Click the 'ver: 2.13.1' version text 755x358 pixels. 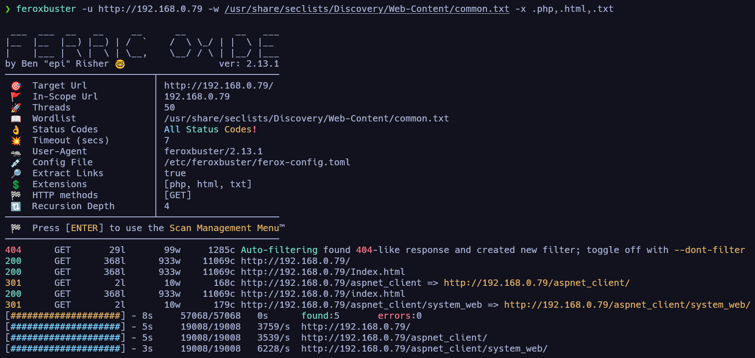click(249, 64)
